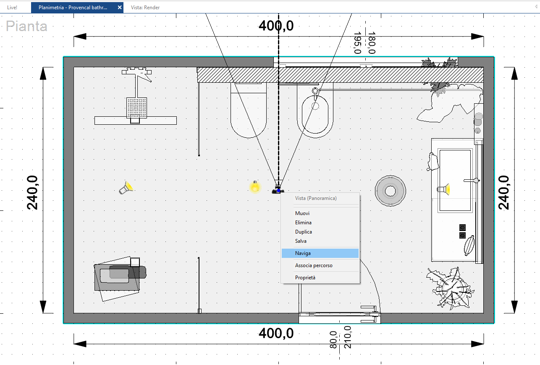The image size is (540, 365).
Task: Select the camera view icon in plan
Action: pos(278,189)
